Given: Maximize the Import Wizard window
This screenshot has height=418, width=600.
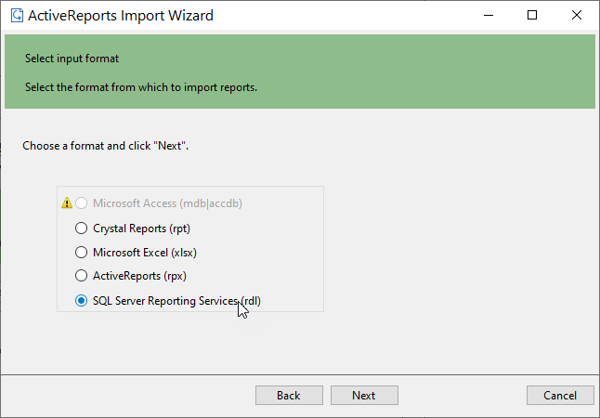Looking at the screenshot, I should pyautogui.click(x=532, y=15).
